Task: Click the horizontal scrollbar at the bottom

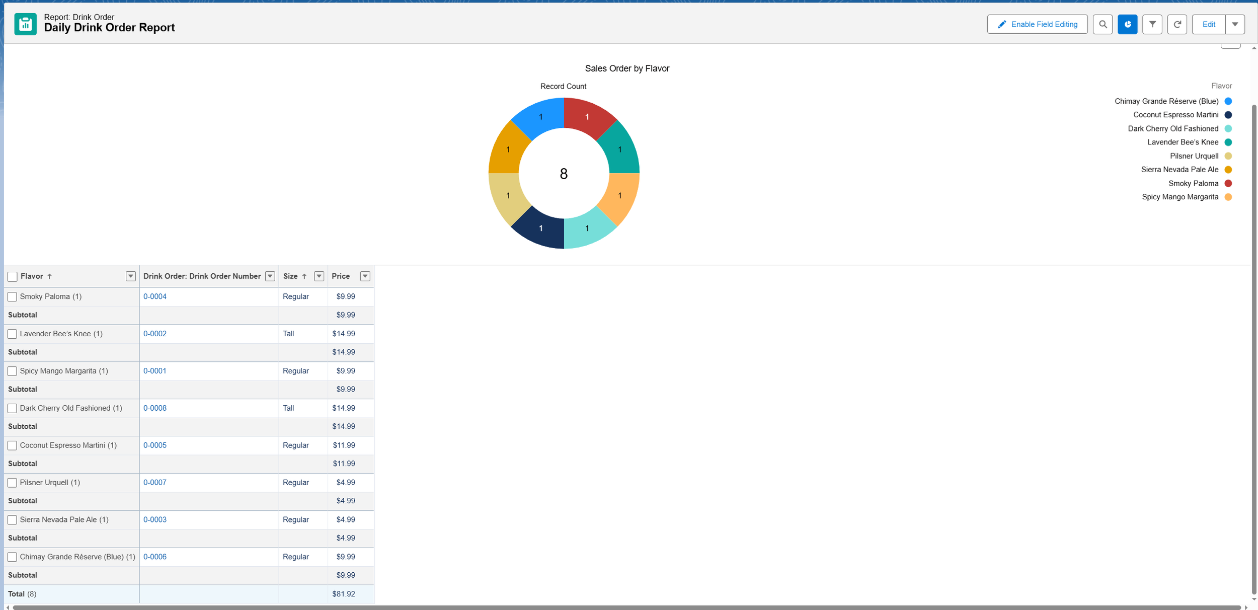Action: 626,607
